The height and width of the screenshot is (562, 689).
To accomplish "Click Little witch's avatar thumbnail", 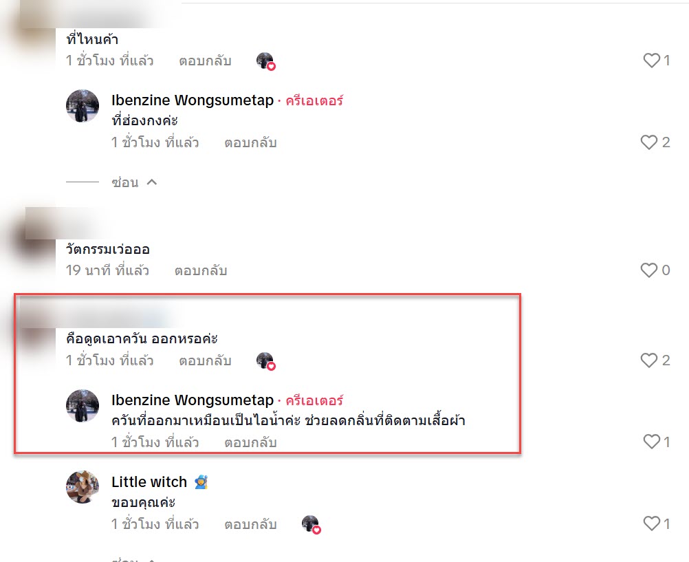I will click(x=83, y=487).
